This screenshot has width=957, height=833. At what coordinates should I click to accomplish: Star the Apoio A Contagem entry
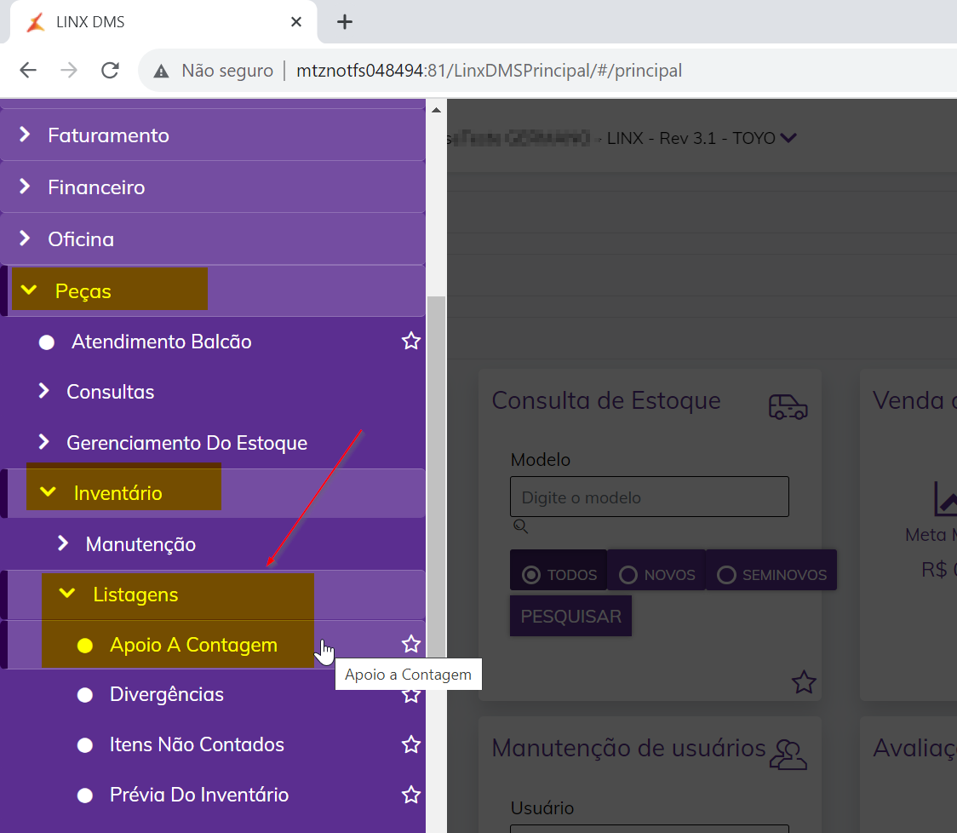pyautogui.click(x=410, y=644)
